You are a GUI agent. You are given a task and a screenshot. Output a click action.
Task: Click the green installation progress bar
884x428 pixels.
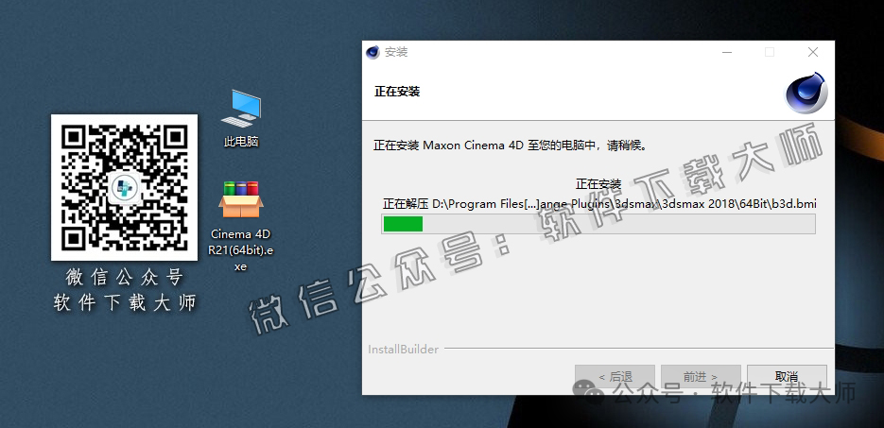coord(598,224)
